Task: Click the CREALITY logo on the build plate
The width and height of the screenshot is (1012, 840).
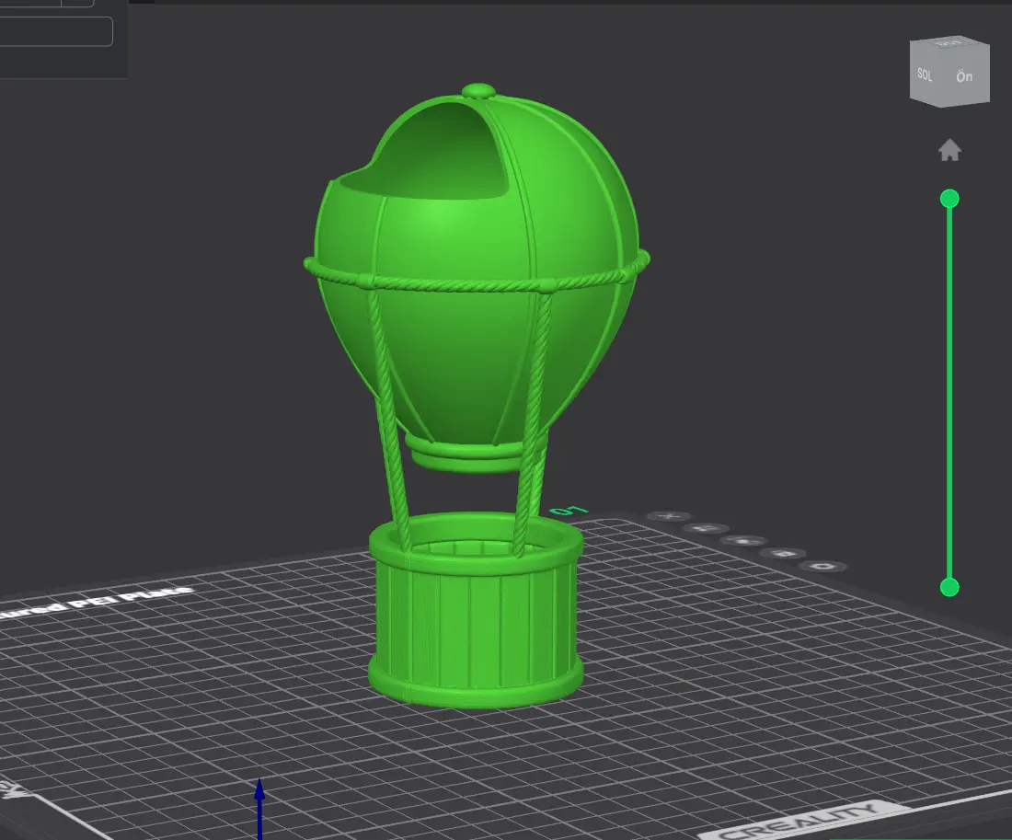Action: 799,822
